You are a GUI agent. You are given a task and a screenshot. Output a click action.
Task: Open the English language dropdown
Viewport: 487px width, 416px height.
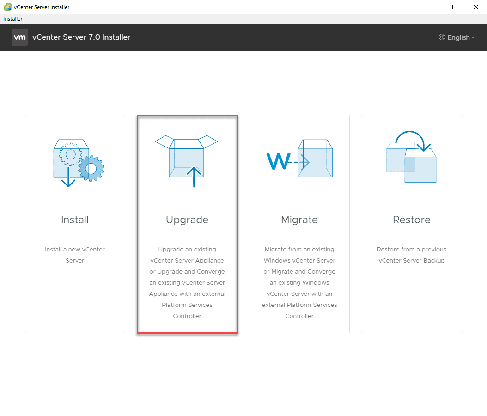click(457, 37)
